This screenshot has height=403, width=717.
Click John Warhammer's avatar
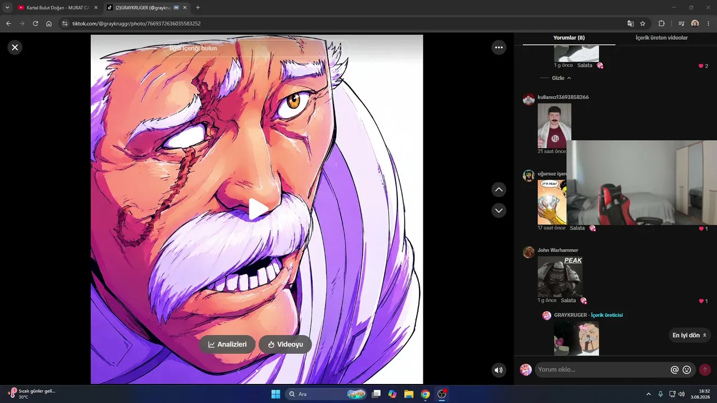(x=528, y=252)
